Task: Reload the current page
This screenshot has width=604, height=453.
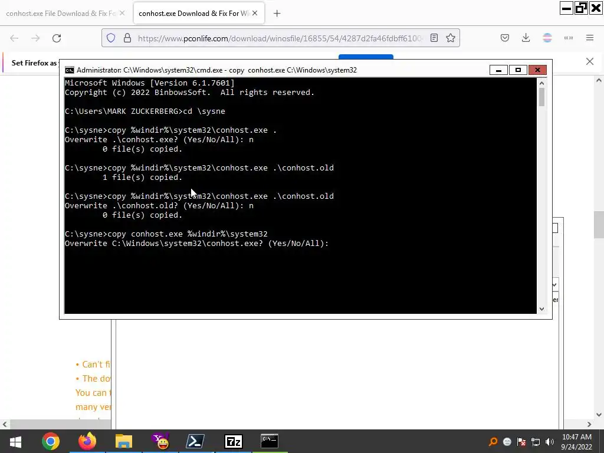Action: point(57,38)
